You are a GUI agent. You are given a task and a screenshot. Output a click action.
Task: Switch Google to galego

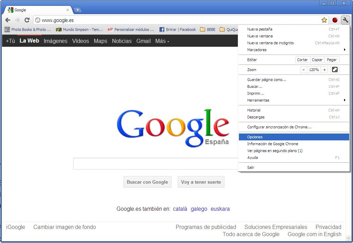199,209
